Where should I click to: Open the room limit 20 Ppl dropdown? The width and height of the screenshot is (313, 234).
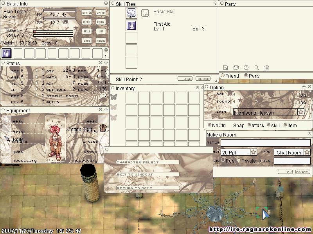pyautogui.click(x=253, y=152)
